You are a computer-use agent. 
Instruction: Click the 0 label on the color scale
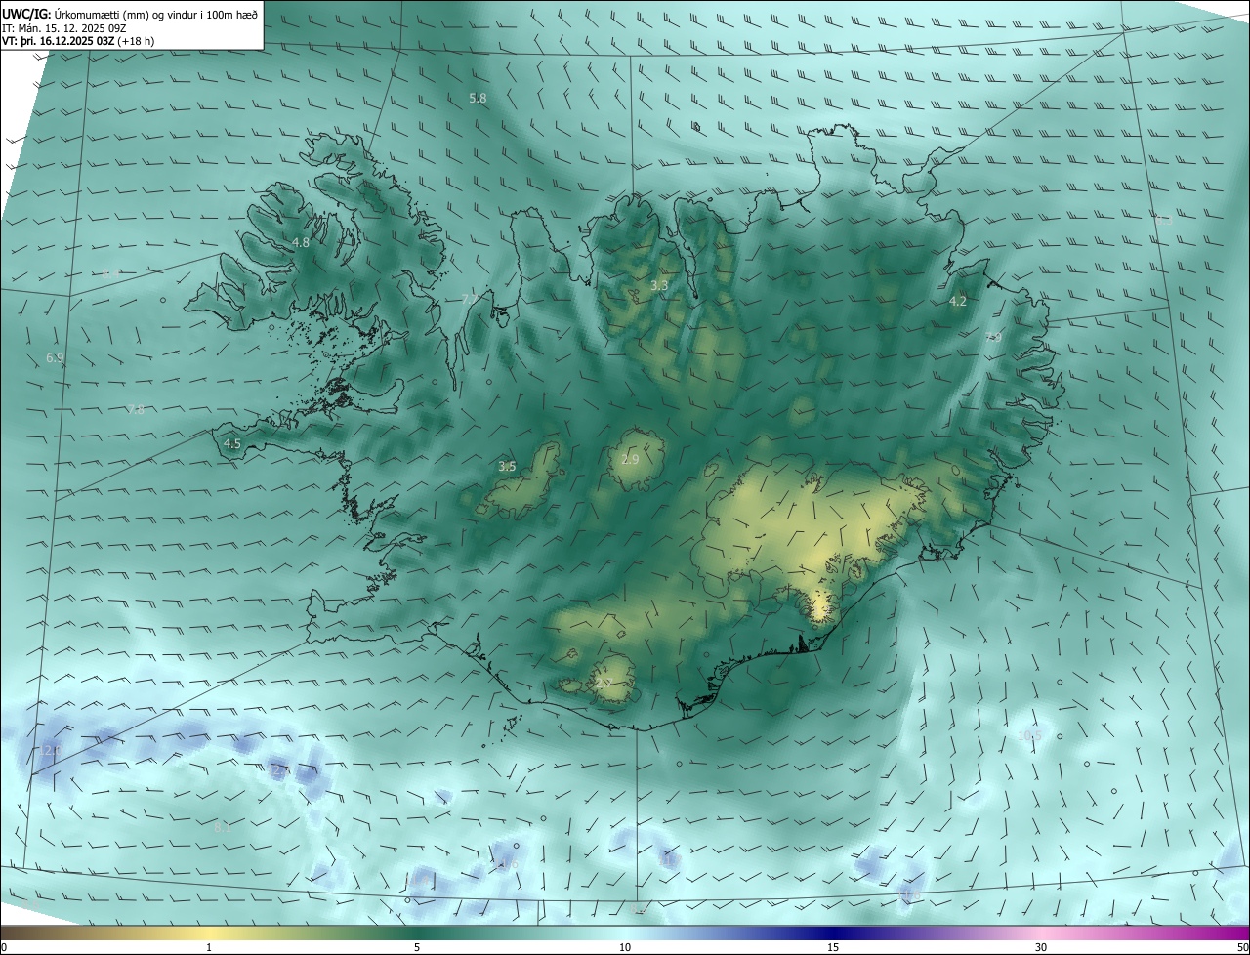pyautogui.click(x=4, y=947)
